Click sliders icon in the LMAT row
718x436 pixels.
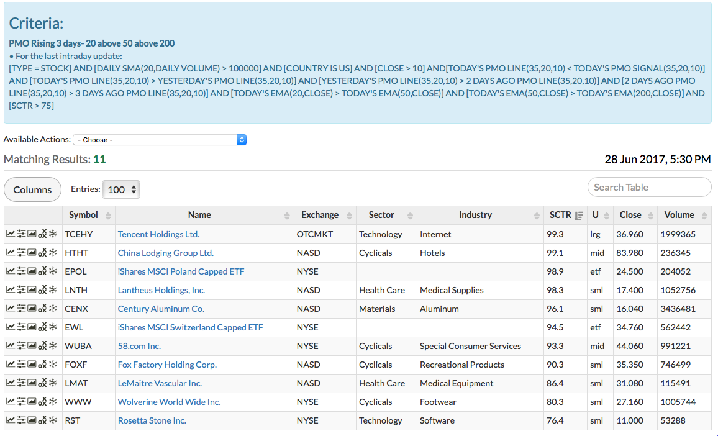21,383
